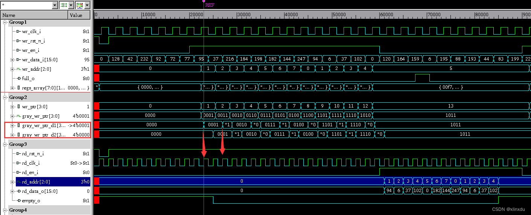This screenshot has height=215, width=531.
Task: Open the signal filter dropdown arrow
Action: coord(55,5)
